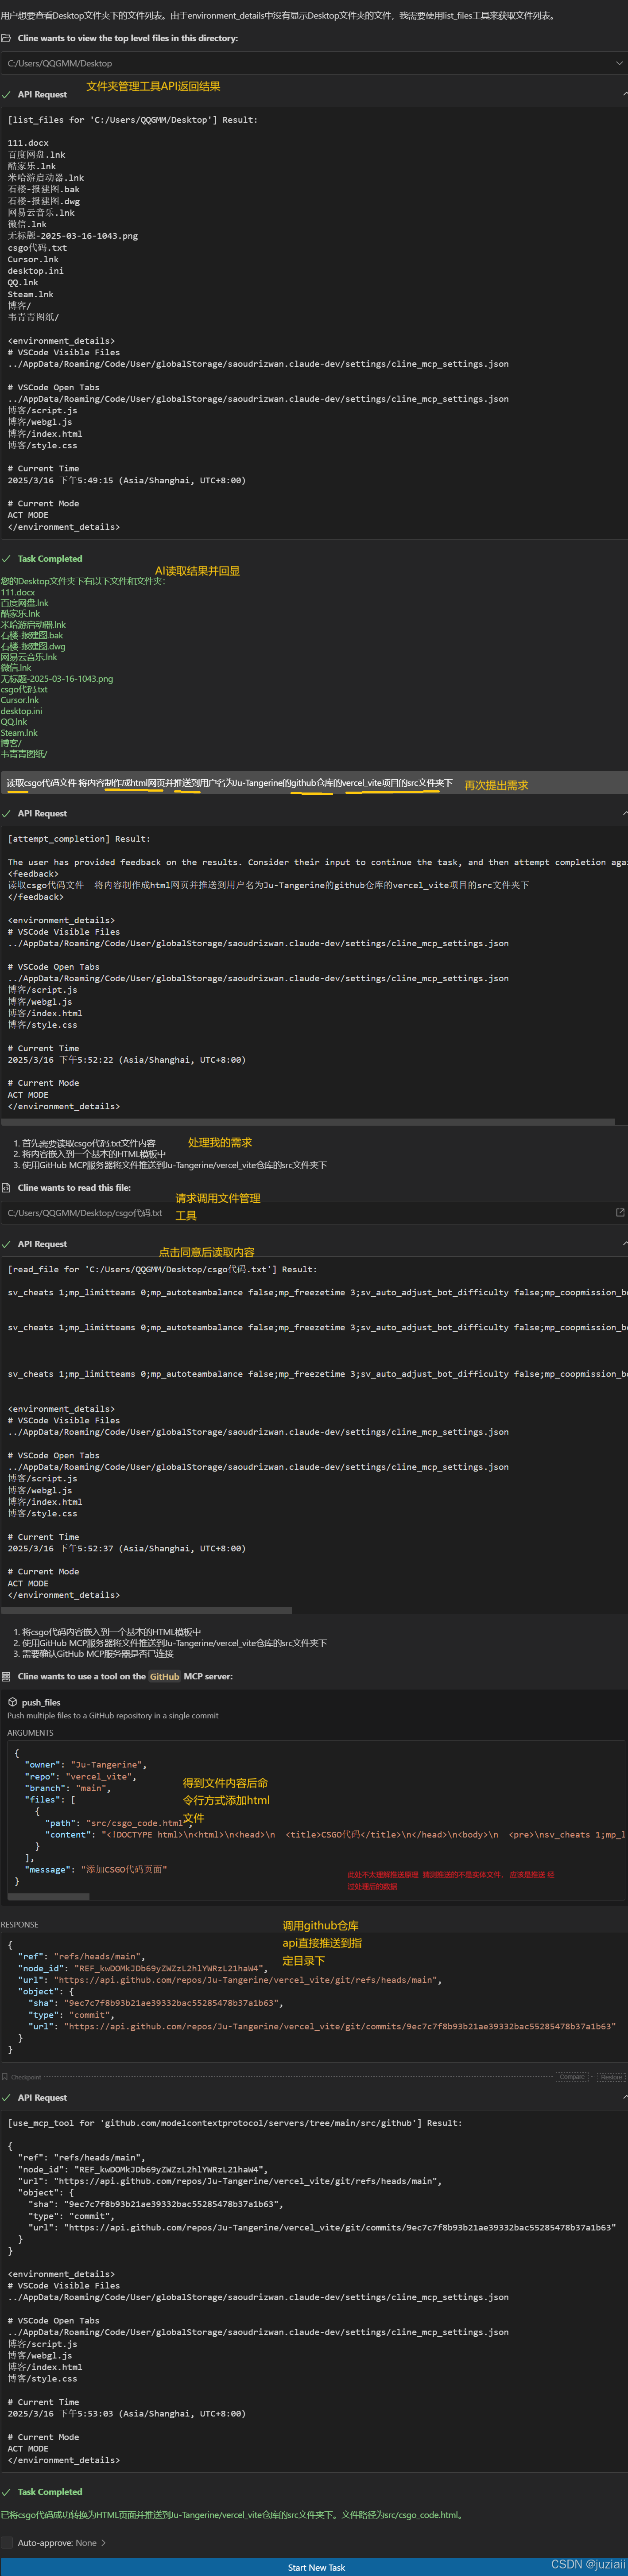Screen dimensions: 628x2576
Task: Click the horizontal scrollbar under the attempt_completion result
Action: click(x=308, y=1122)
